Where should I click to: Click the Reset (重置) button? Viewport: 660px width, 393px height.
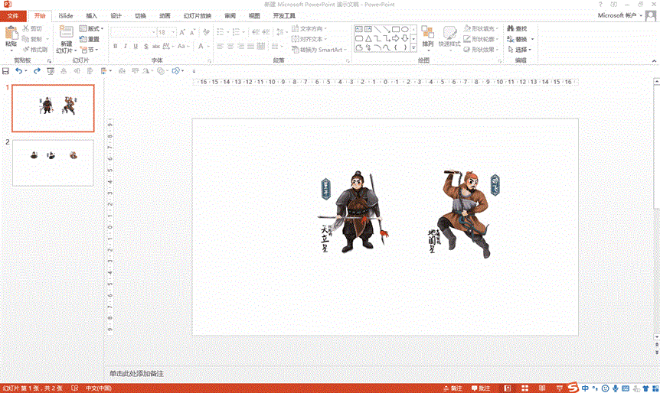click(x=89, y=39)
